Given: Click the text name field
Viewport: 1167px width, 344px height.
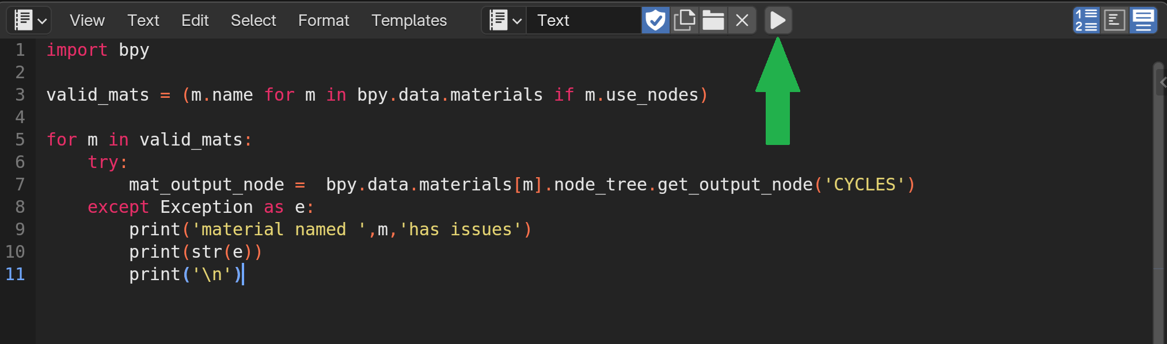Looking at the screenshot, I should click(x=583, y=21).
